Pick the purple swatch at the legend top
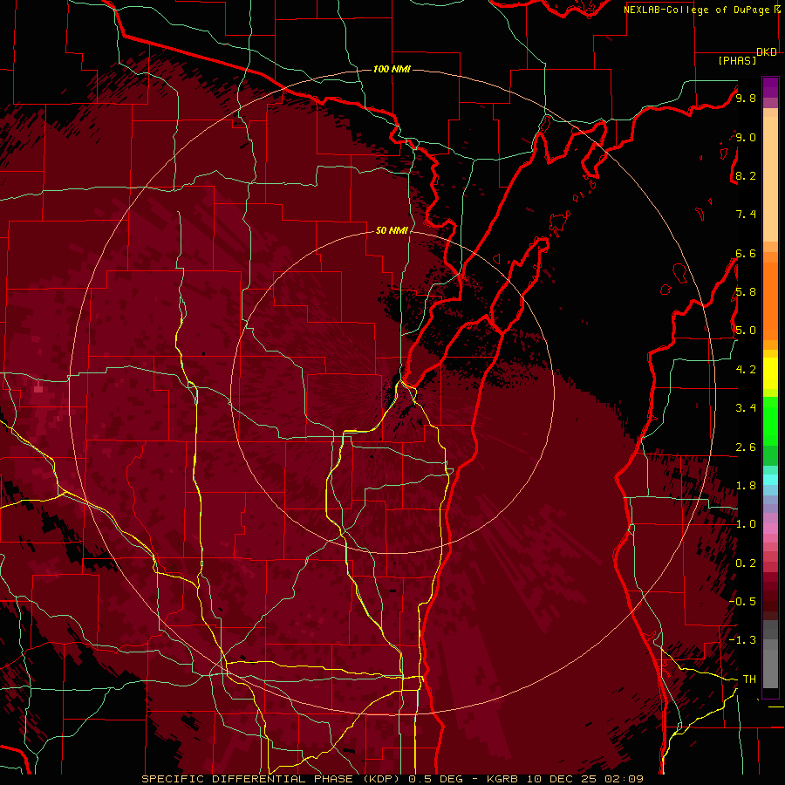 click(x=770, y=87)
